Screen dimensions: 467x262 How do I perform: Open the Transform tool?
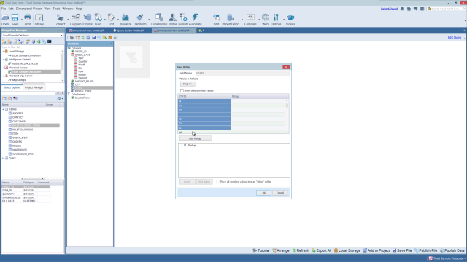tap(139, 20)
